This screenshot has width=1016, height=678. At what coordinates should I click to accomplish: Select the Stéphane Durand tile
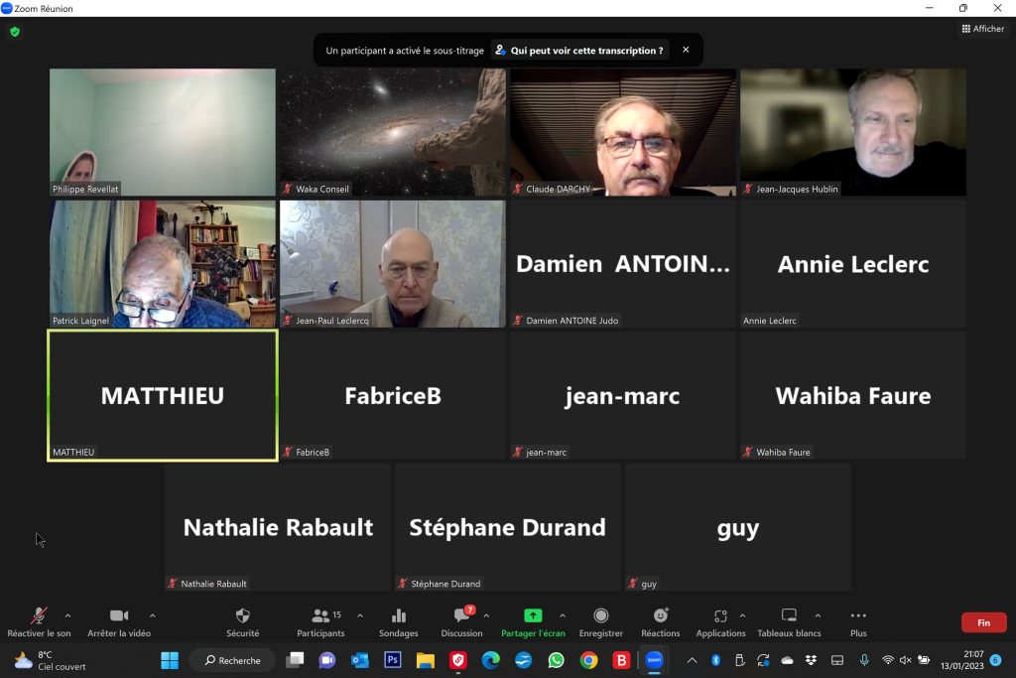508,527
